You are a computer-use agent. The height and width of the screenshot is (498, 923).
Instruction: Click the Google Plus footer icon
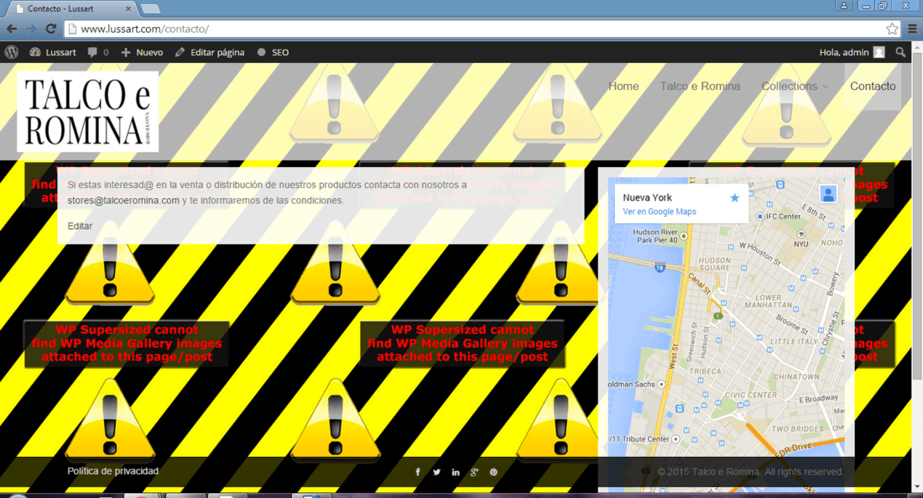pyautogui.click(x=474, y=472)
